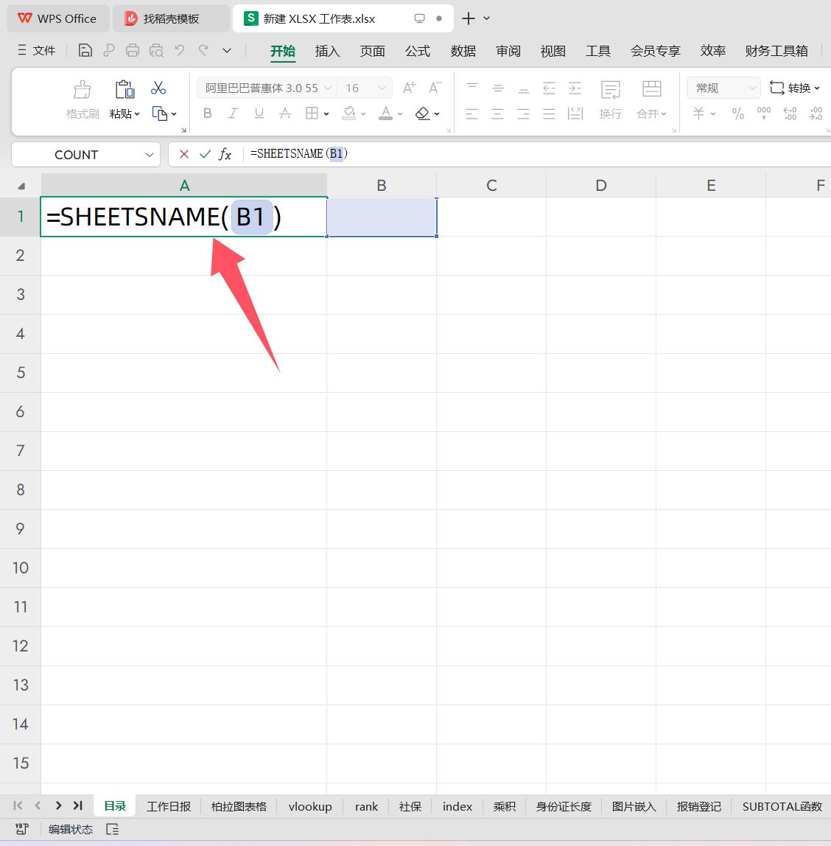
Task: Toggle underline formatting
Action: click(259, 113)
